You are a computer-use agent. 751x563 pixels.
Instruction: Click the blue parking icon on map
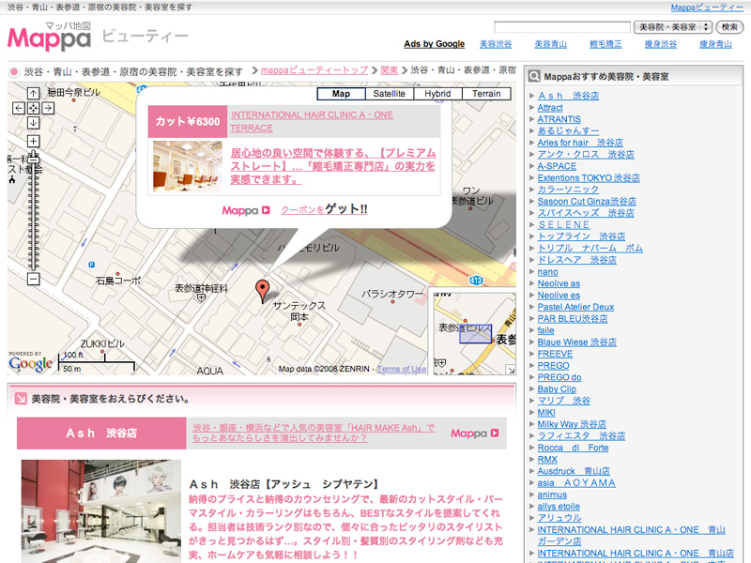pos(91,265)
